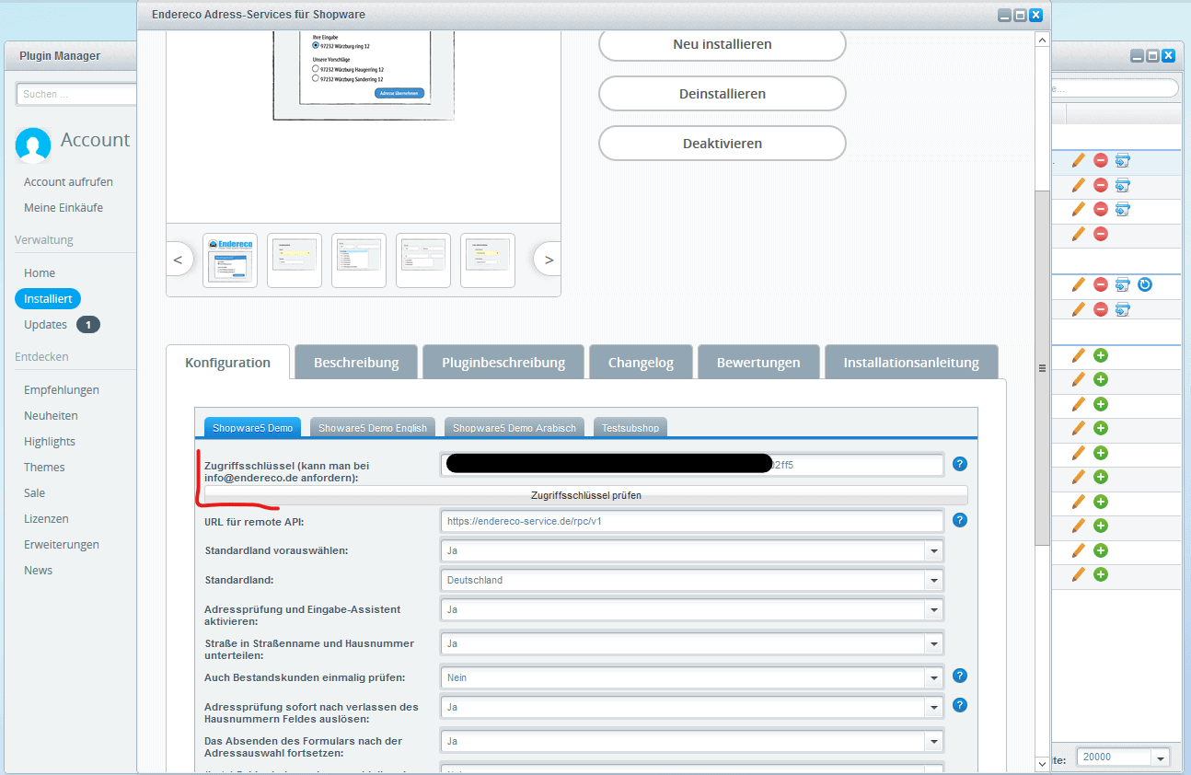Select the Endereco logo thumbnail in the carousel
This screenshot has width=1191, height=775.
pyautogui.click(x=230, y=260)
